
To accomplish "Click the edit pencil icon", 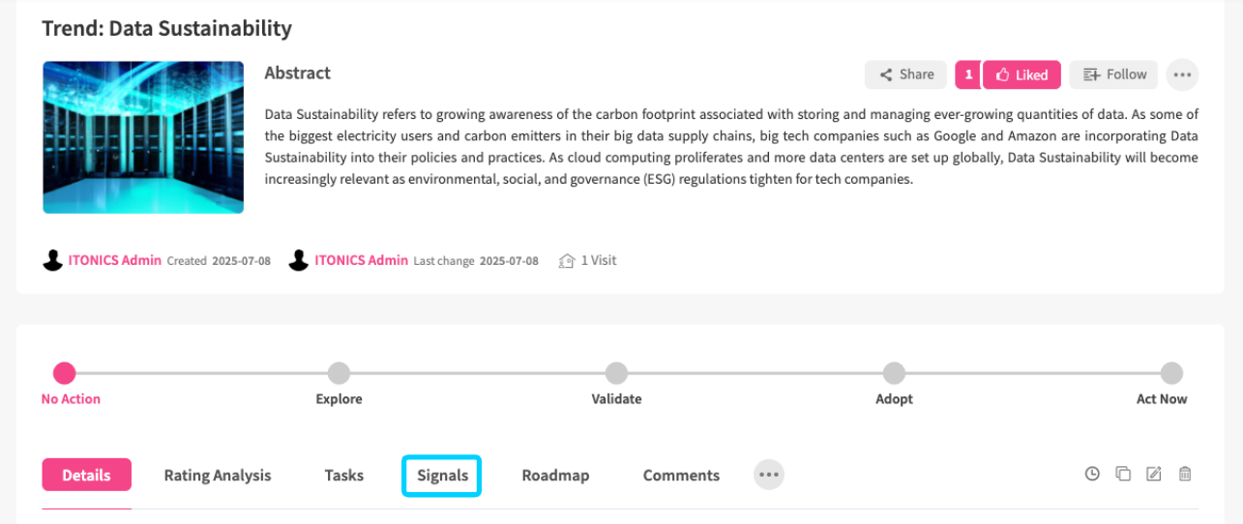I will (1153, 474).
